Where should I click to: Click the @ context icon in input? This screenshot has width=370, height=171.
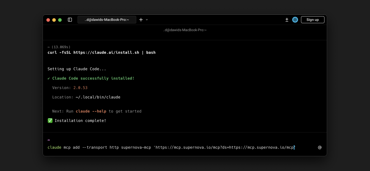click(x=320, y=147)
